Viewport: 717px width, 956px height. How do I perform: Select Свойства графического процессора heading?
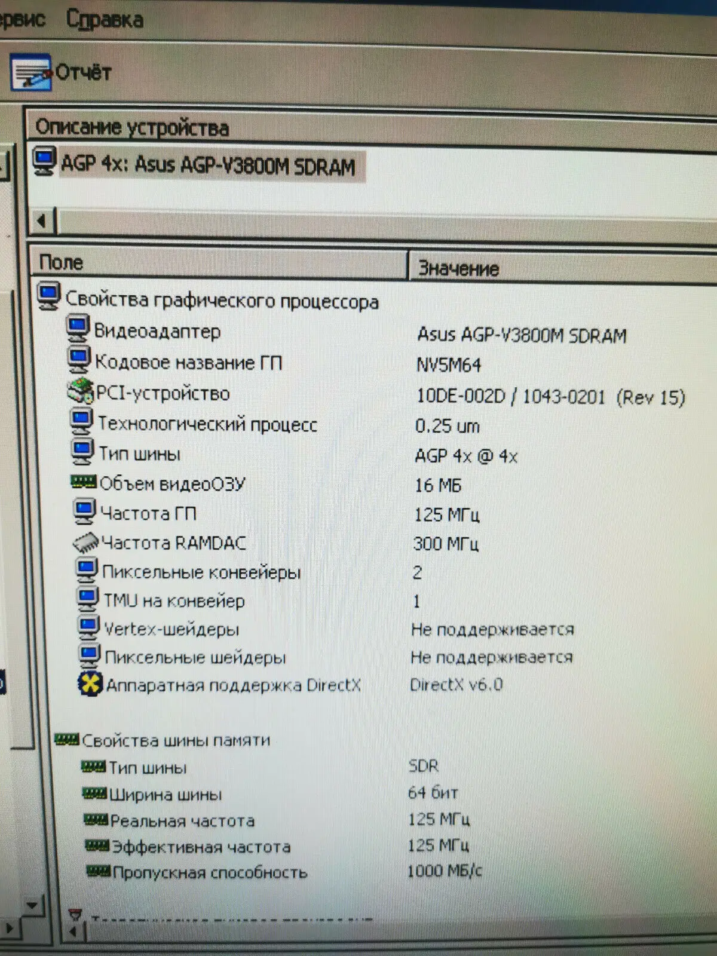(222, 300)
